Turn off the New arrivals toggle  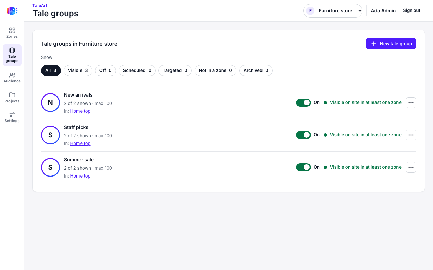[x=303, y=103]
